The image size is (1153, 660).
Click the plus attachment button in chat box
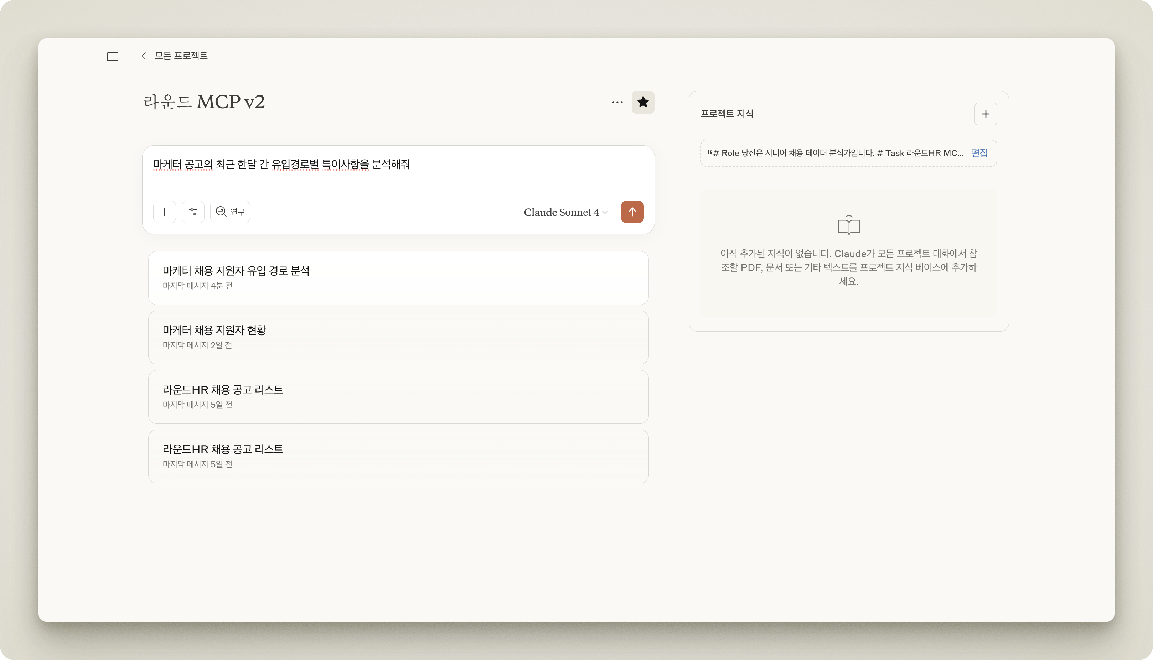(x=165, y=212)
